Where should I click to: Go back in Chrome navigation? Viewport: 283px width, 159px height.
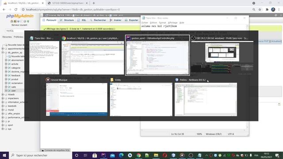pyautogui.click(x=4, y=10)
